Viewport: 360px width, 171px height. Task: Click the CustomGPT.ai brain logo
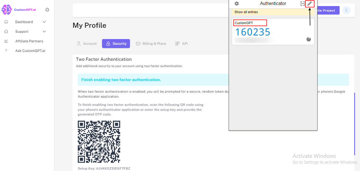click(x=7, y=10)
